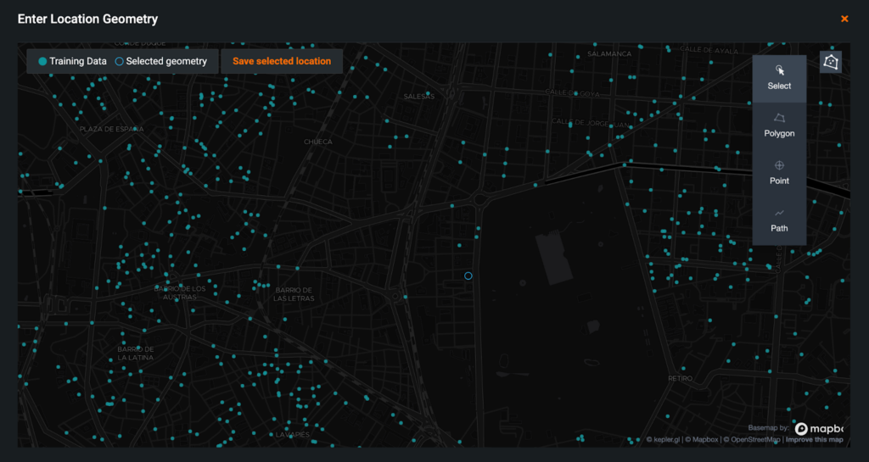
Task: Click the CALLE DE GOYA label
Action: [x=573, y=93]
